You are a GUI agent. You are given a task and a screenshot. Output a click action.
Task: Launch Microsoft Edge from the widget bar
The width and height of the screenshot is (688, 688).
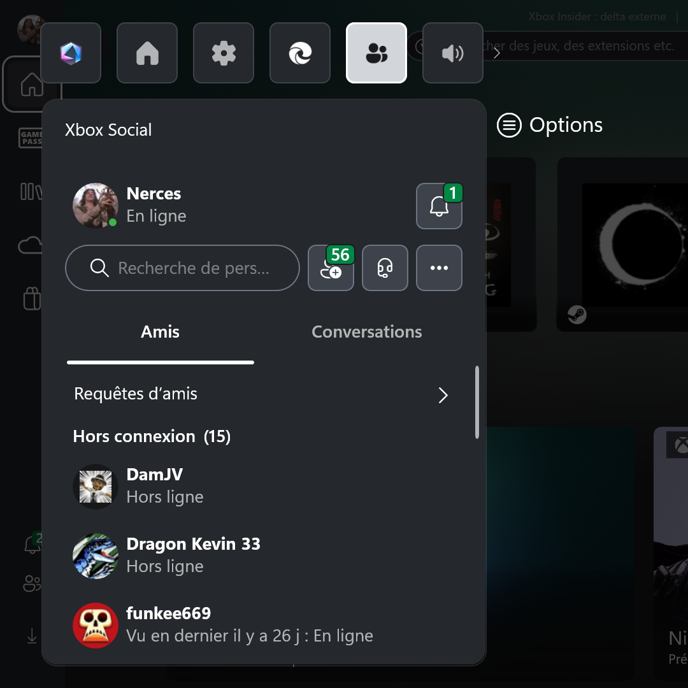300,54
